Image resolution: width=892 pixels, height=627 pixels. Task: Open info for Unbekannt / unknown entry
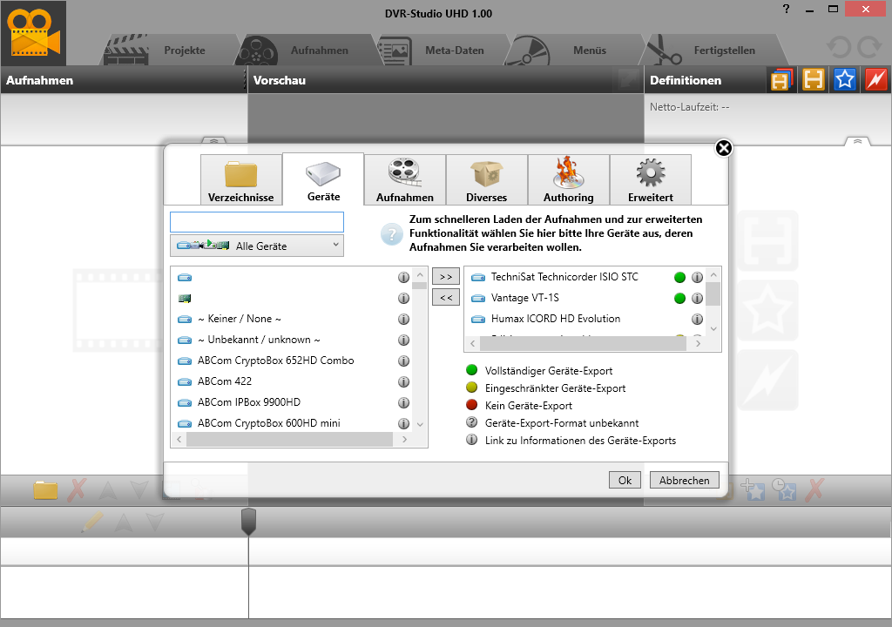click(x=403, y=340)
